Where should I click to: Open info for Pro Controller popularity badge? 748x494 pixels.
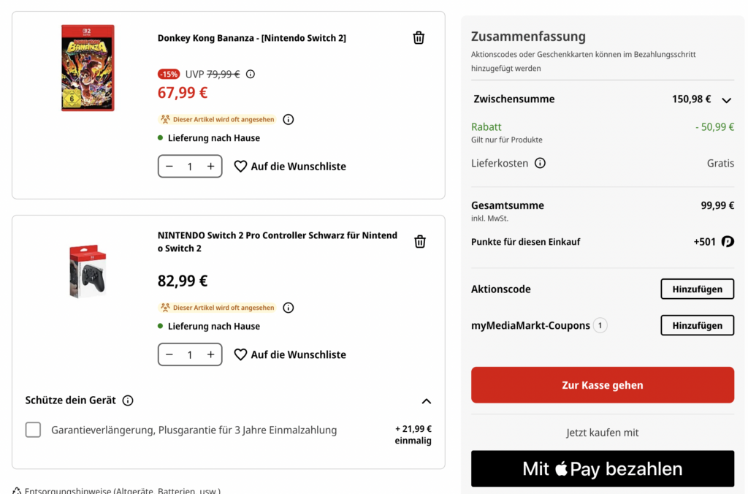tap(289, 308)
